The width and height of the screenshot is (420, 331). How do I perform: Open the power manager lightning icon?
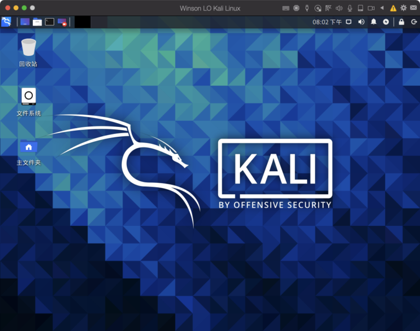pos(386,22)
